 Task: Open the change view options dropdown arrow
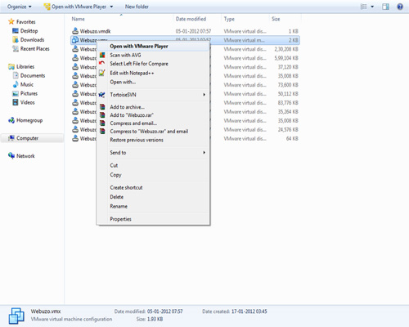[372, 7]
